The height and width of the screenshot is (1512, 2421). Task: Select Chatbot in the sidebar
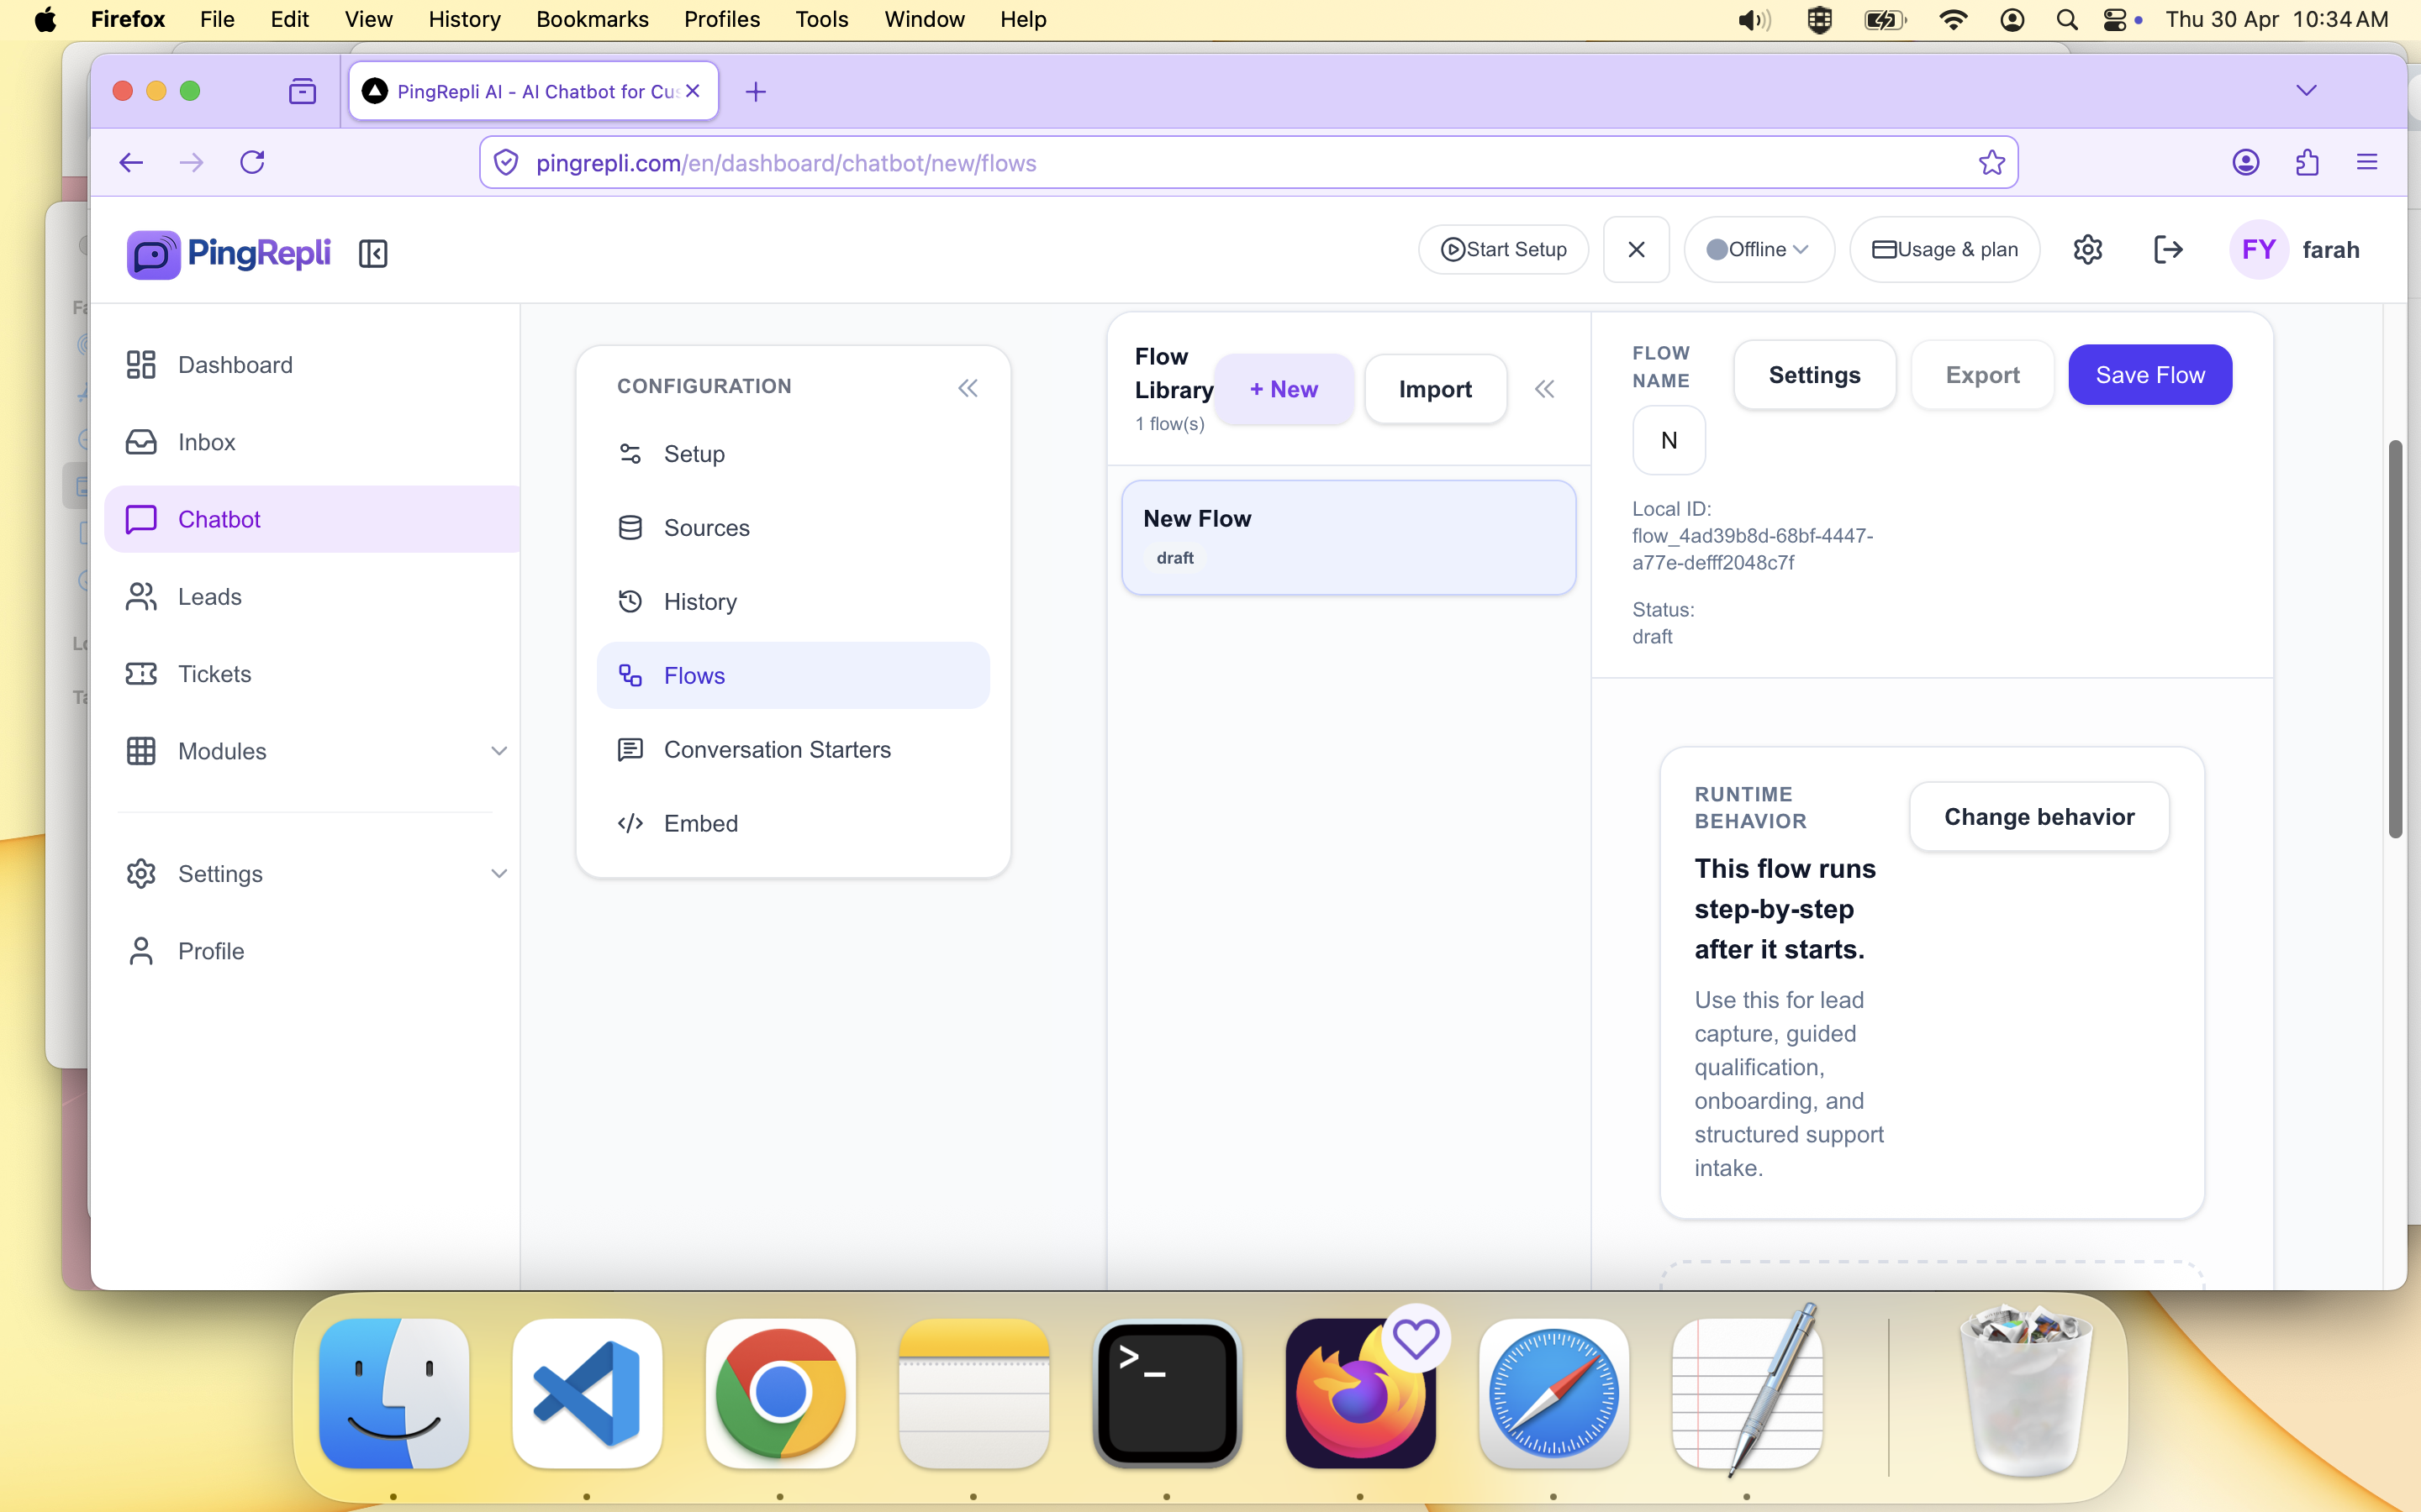tap(312, 519)
